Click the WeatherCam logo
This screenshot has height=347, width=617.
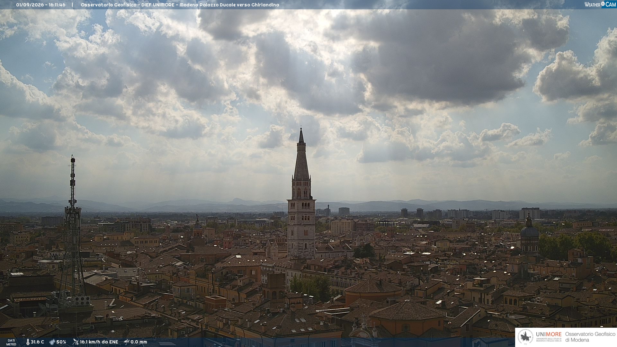(x=600, y=4)
